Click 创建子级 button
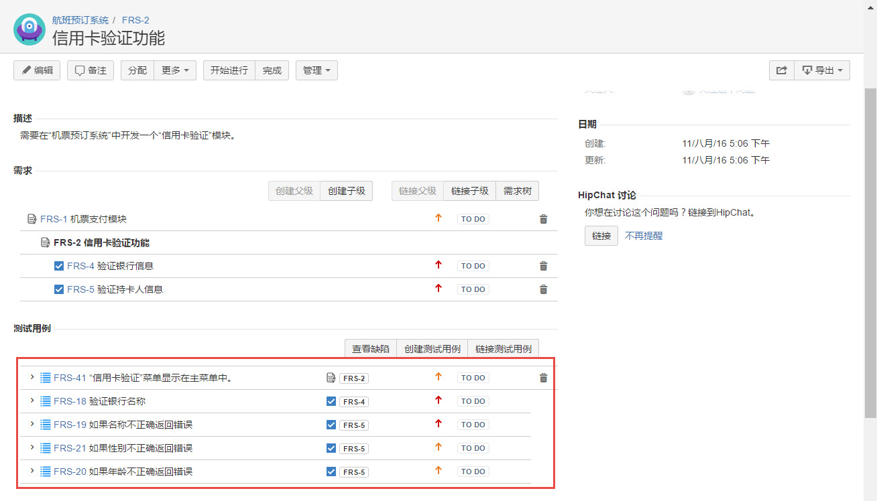877x501 pixels. pos(347,191)
